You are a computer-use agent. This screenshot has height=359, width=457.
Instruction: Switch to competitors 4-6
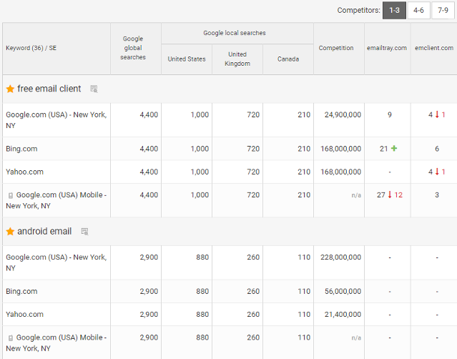coord(418,11)
